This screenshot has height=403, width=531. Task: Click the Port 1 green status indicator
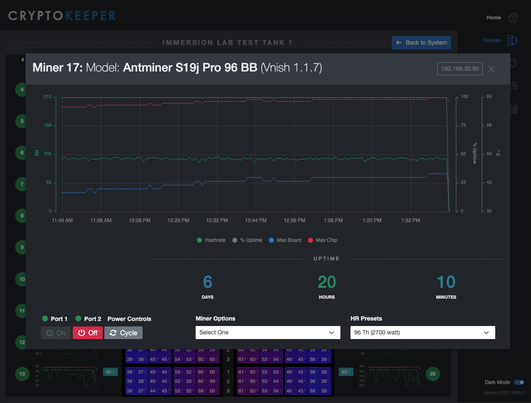coord(46,319)
